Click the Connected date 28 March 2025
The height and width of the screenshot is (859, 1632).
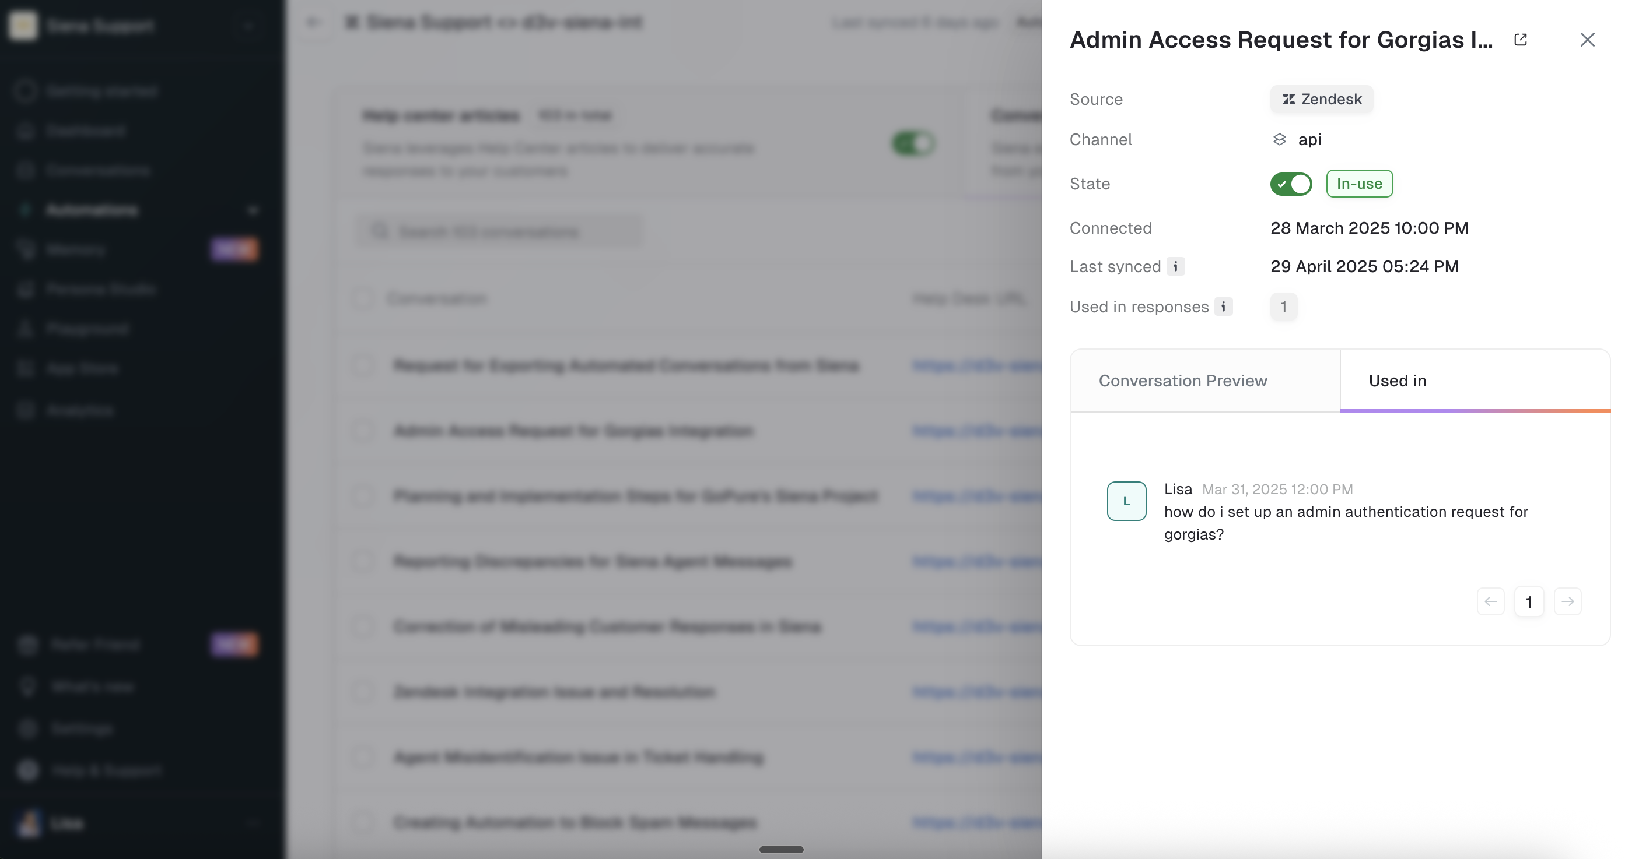[x=1369, y=228]
